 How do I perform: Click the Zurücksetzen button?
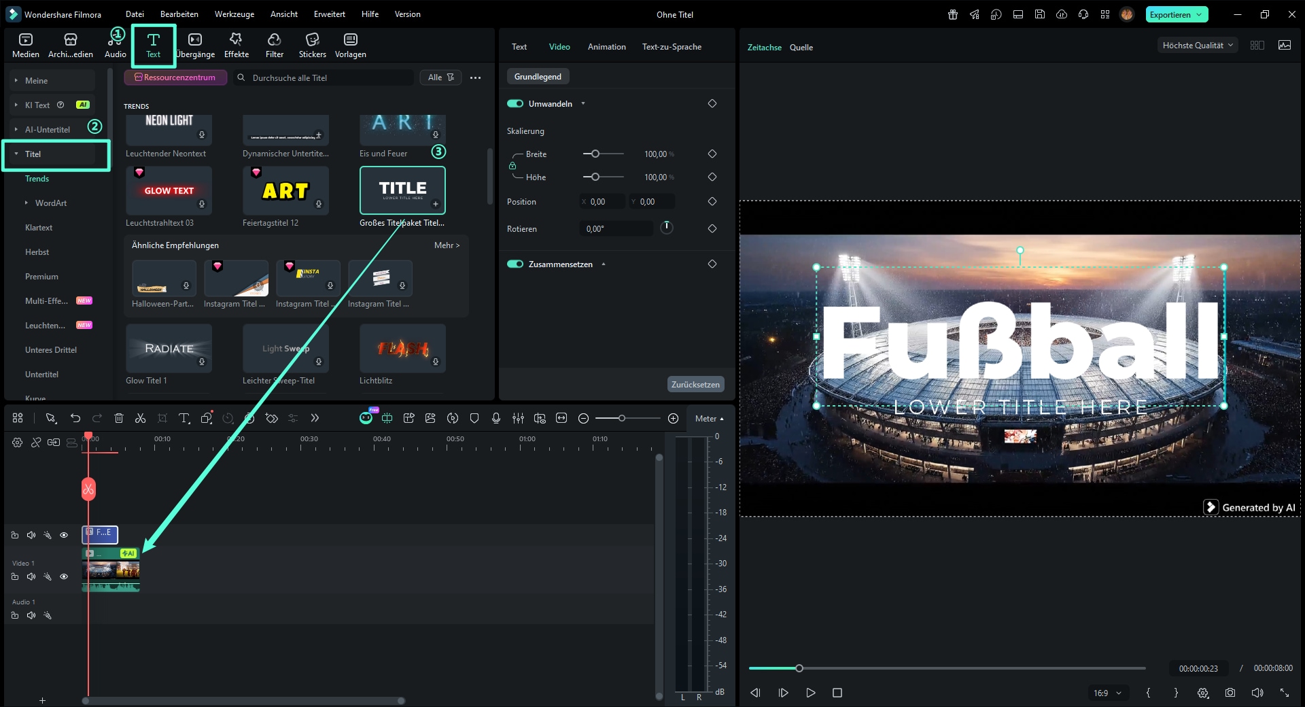pyautogui.click(x=695, y=384)
